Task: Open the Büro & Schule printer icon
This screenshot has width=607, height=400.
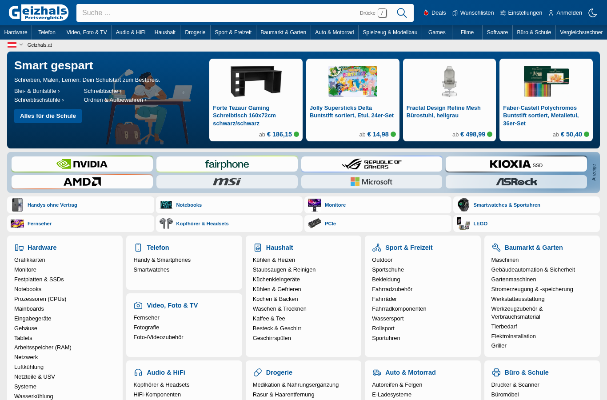Action: pos(496,372)
